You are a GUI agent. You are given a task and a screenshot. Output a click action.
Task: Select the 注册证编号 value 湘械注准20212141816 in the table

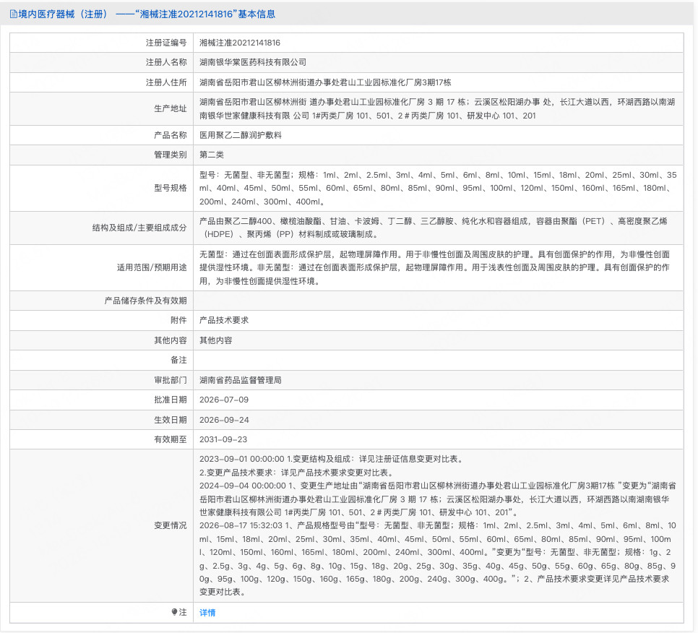pyautogui.click(x=240, y=43)
